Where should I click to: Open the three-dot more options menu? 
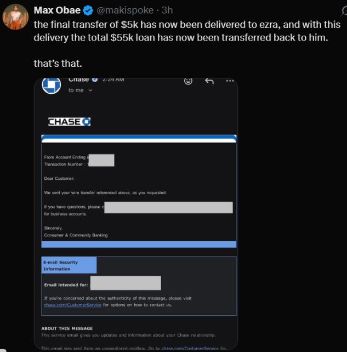(x=230, y=81)
